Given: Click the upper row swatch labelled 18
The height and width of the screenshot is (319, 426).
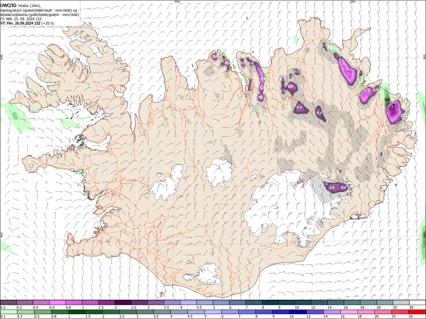Looking at the screenshot, I should pyautogui.click(x=368, y=303).
